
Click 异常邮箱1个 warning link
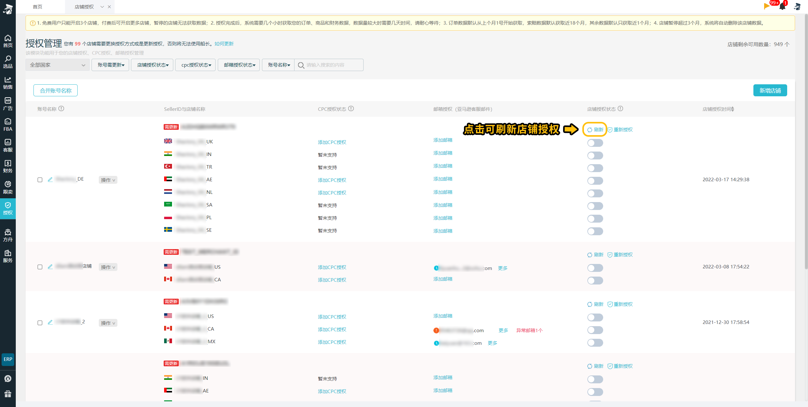(529, 330)
